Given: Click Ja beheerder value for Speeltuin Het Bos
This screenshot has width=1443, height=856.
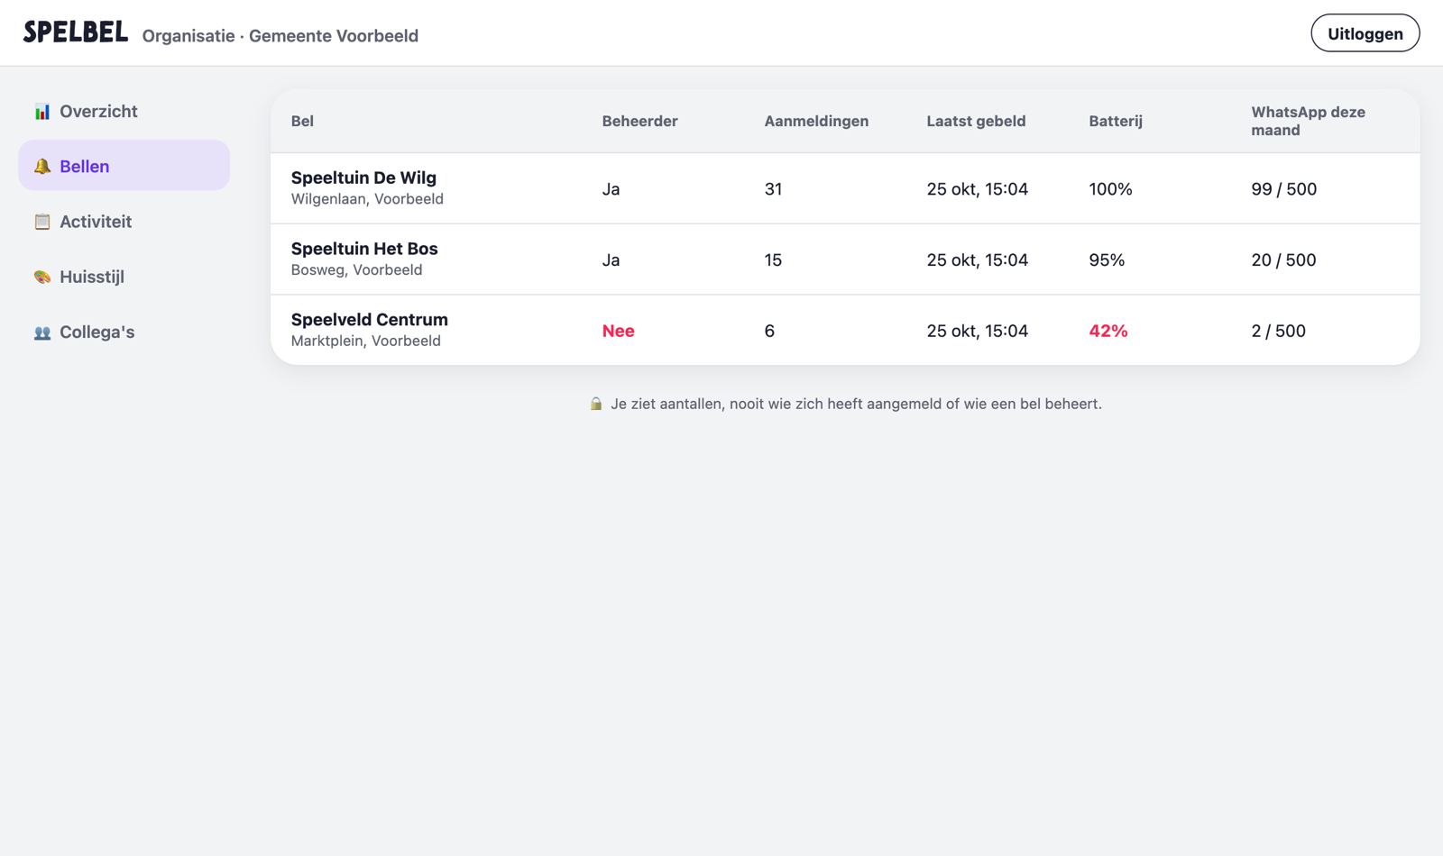Looking at the screenshot, I should point(611,260).
